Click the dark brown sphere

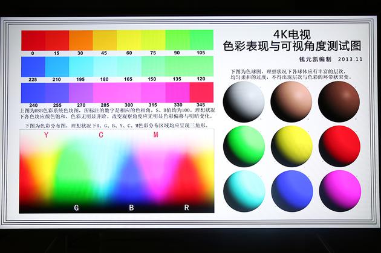pos(339,101)
